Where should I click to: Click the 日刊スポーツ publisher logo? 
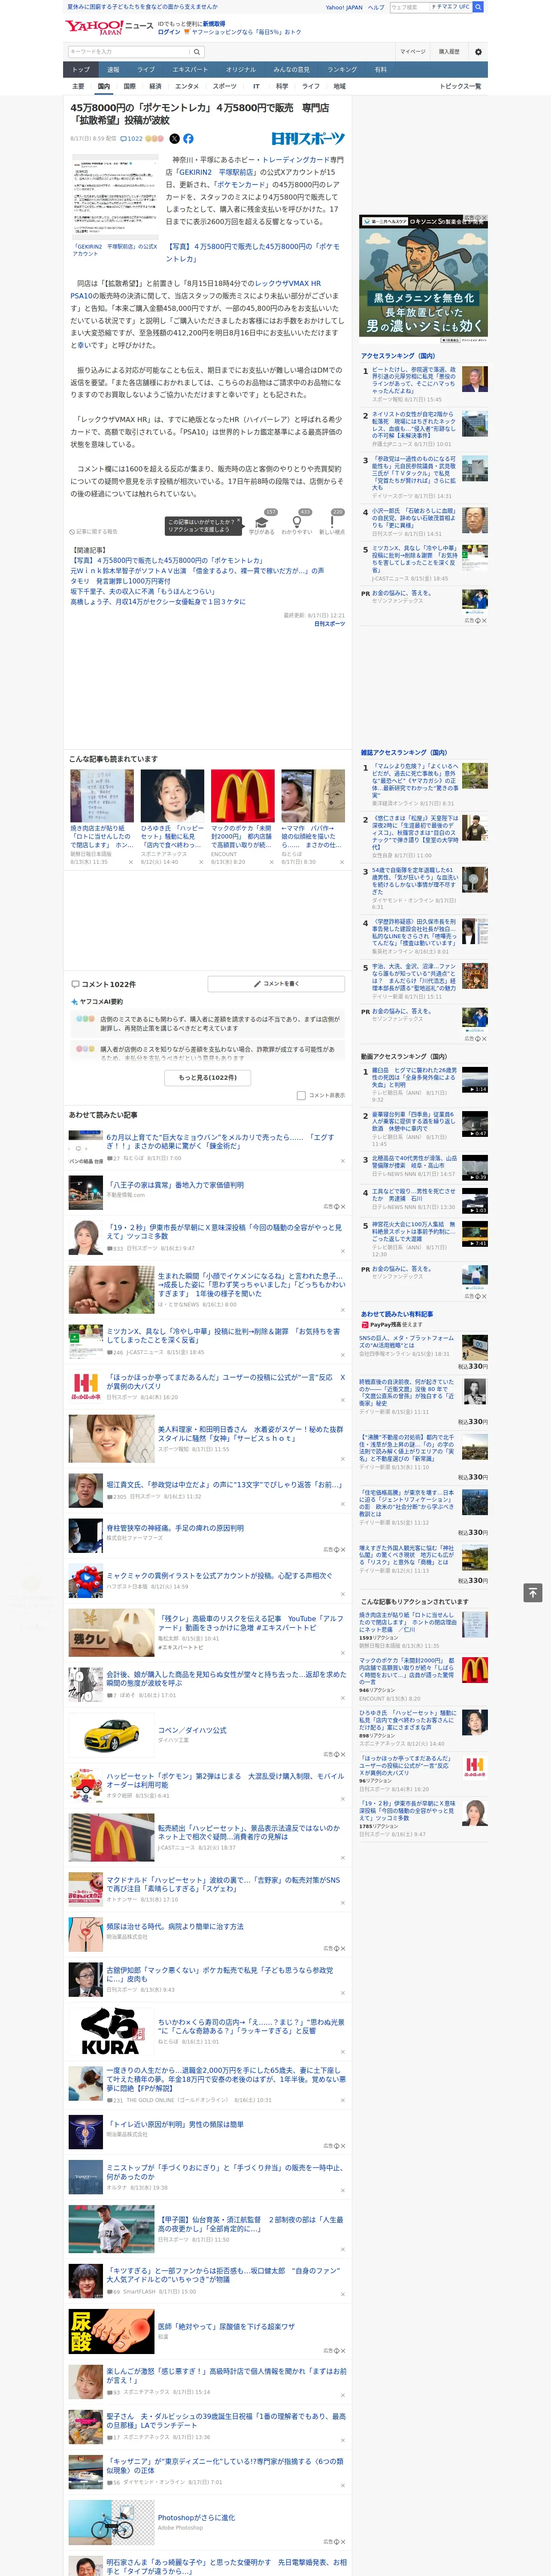point(308,139)
